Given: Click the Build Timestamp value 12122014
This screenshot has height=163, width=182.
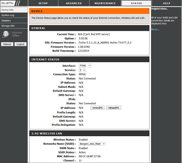Looking at the screenshot, I should 84,51.
